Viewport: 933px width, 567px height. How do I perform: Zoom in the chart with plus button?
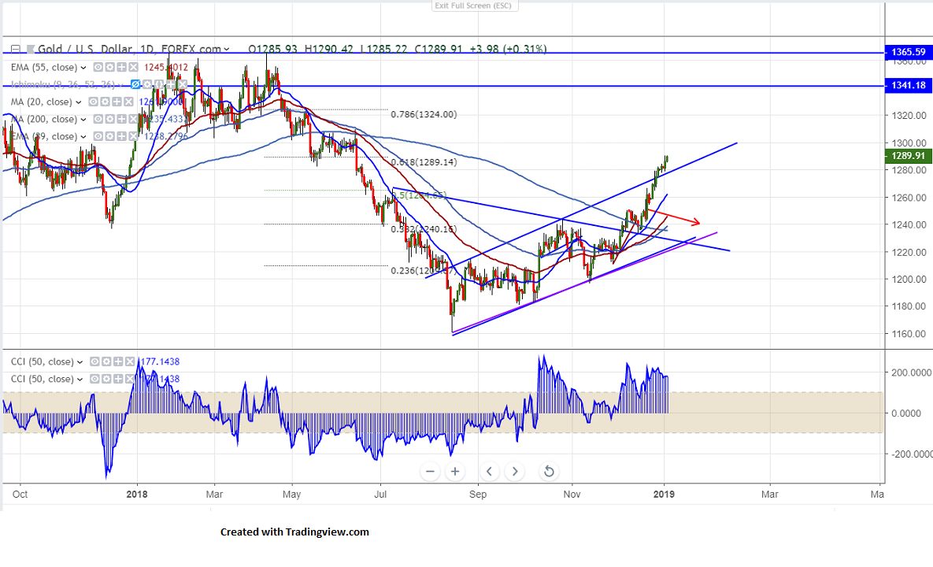coord(455,471)
